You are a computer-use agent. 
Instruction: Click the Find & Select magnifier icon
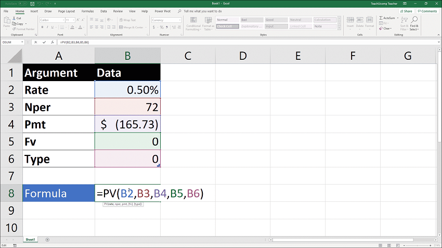[414, 19]
